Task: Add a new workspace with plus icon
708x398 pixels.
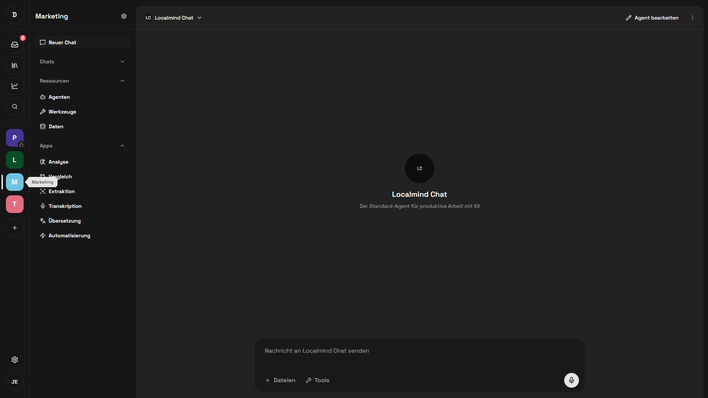Action: click(x=15, y=228)
